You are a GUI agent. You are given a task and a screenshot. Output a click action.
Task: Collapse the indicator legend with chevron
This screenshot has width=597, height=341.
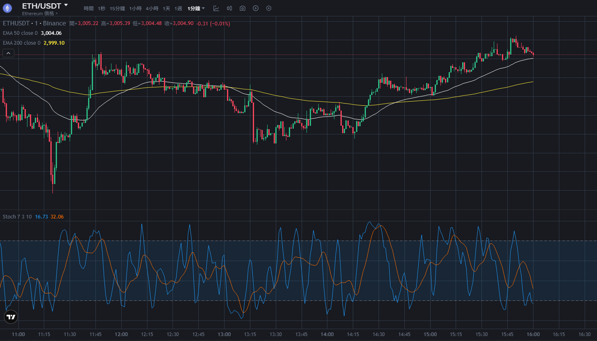point(8,53)
